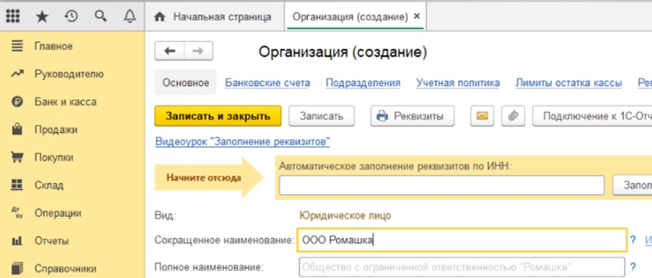Open the Учетная политика link

pos(457,83)
